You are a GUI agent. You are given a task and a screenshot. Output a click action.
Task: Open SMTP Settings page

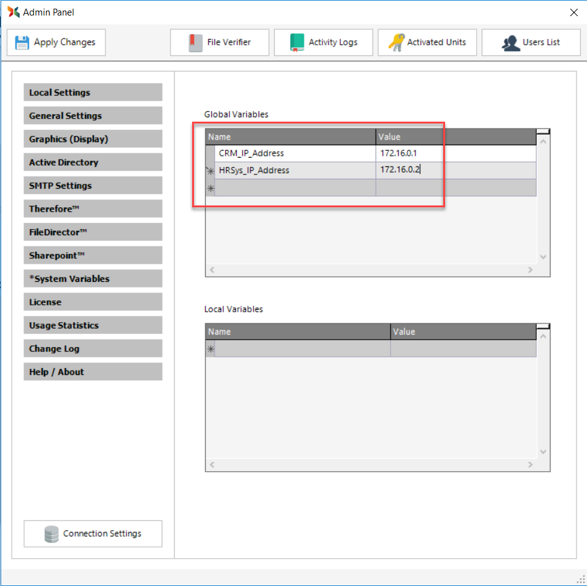click(x=93, y=186)
